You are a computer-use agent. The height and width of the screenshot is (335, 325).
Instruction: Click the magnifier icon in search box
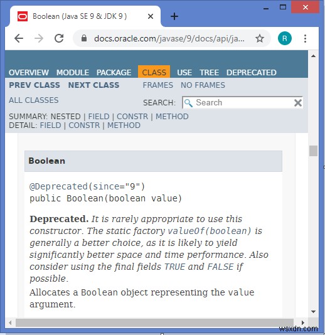188,103
